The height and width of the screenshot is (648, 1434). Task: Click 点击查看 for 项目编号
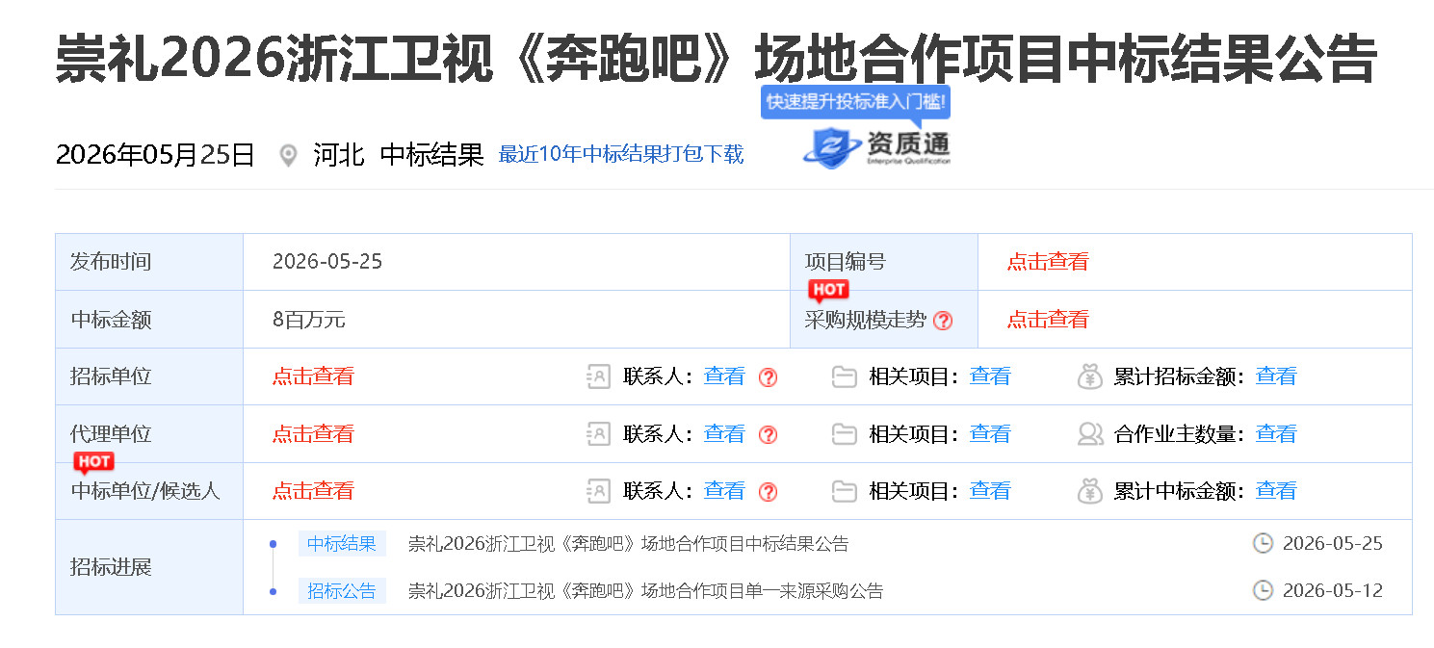tap(1048, 262)
